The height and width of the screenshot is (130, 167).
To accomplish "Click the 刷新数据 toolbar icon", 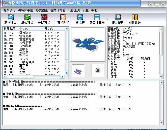I will coord(135,17).
